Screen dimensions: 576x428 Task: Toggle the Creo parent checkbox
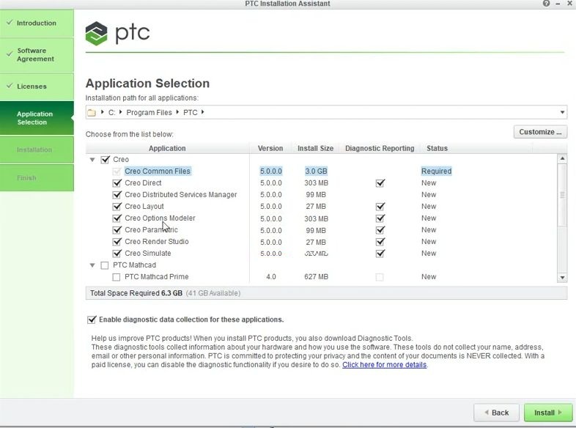[x=105, y=160]
